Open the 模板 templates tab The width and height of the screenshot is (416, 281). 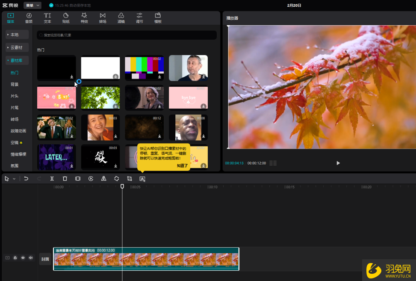click(158, 18)
